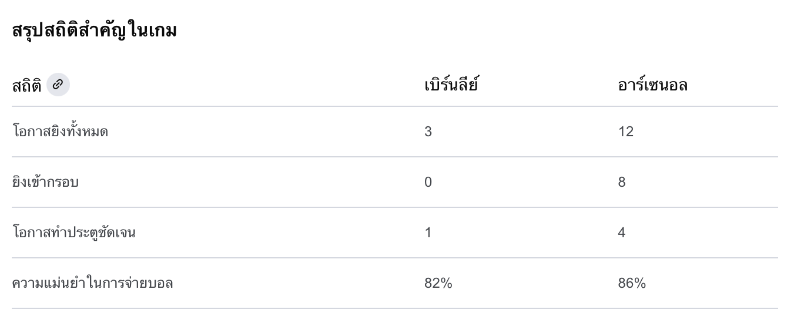804x323 pixels.
Task: Click the bottom border of the statistics table
Action: coord(394,308)
